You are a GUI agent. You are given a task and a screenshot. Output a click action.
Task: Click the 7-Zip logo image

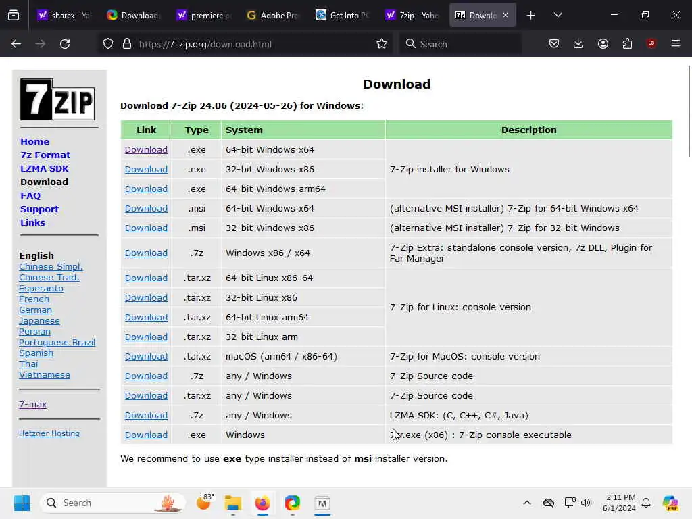click(57, 99)
